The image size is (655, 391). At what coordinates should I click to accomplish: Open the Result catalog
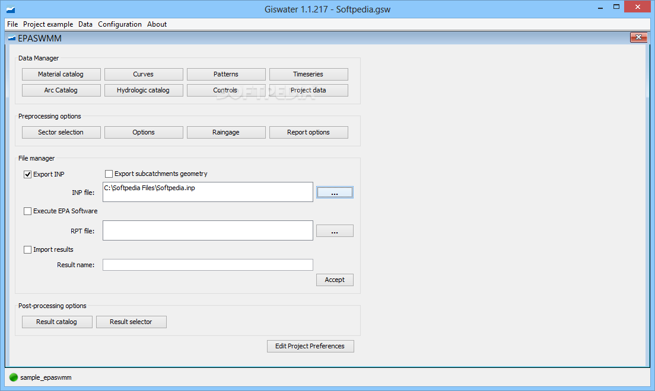pos(57,322)
